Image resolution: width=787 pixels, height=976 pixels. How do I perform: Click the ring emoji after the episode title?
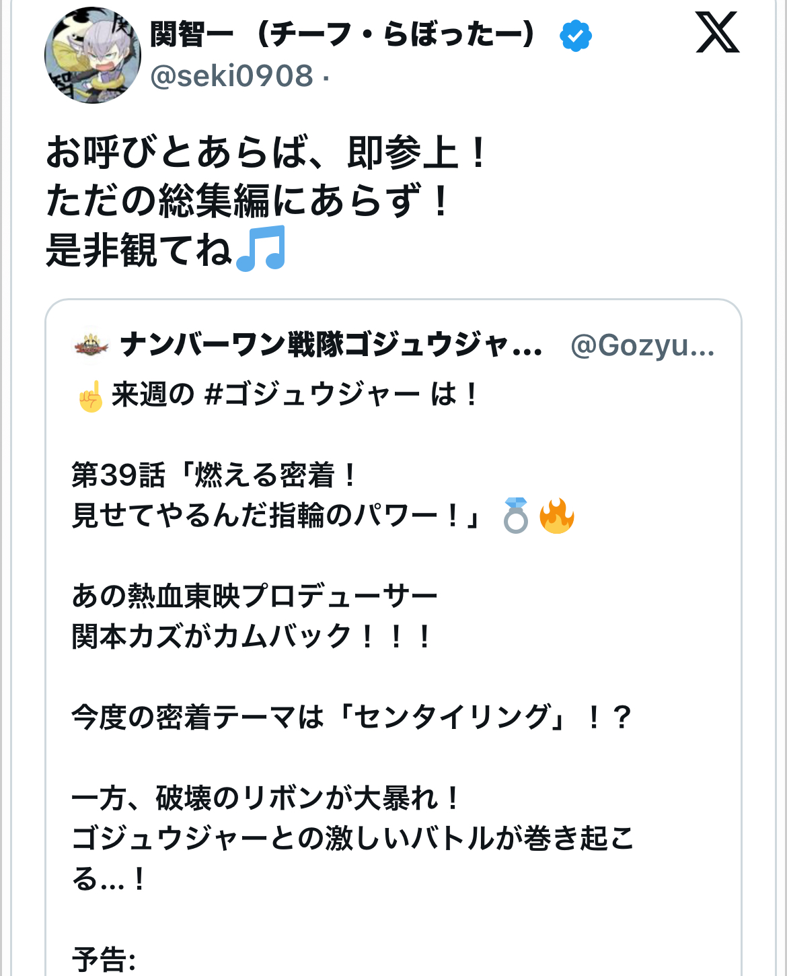[x=516, y=516]
